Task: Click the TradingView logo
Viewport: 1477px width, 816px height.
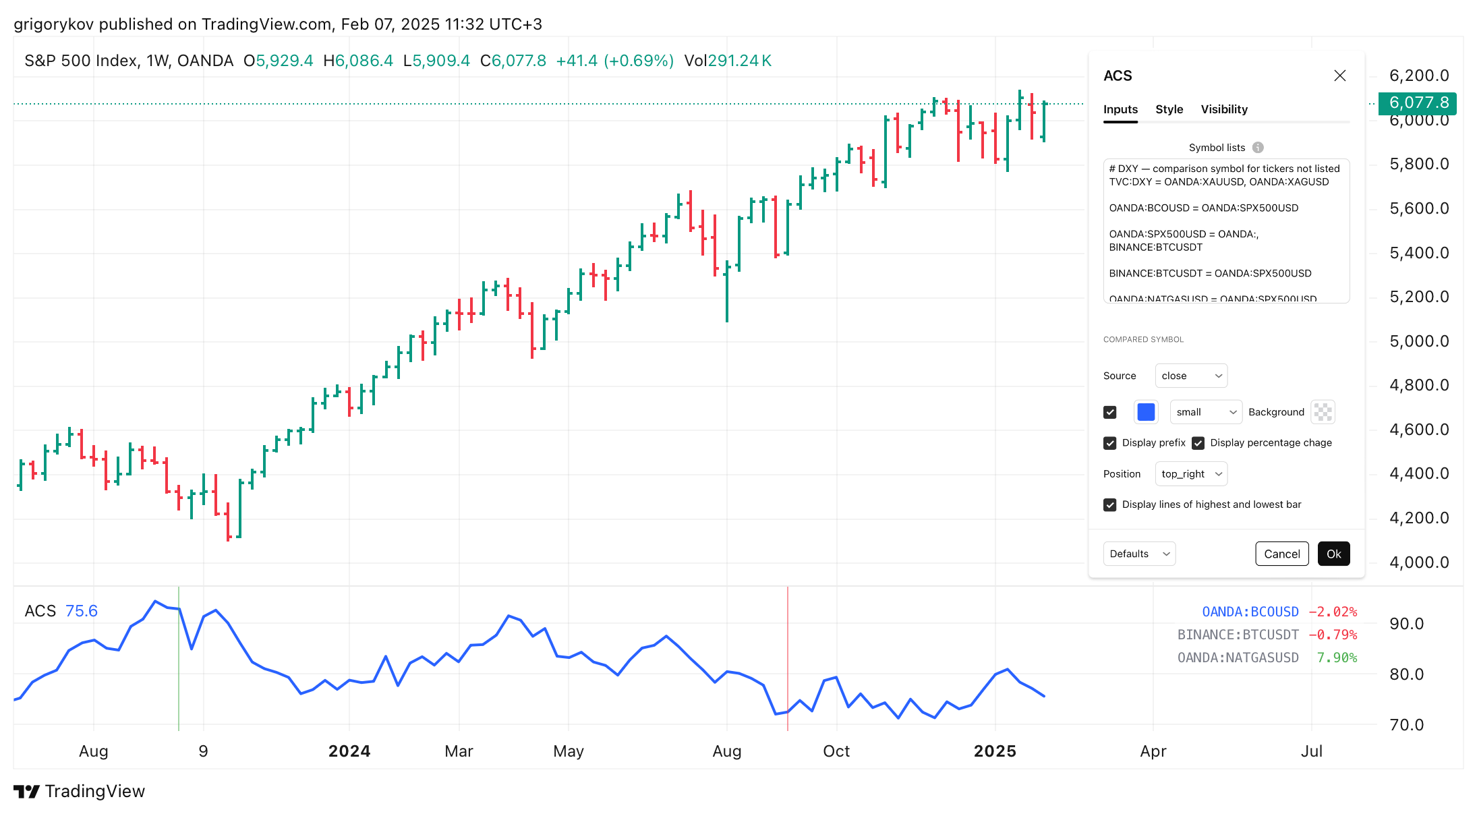Action: coord(79,791)
